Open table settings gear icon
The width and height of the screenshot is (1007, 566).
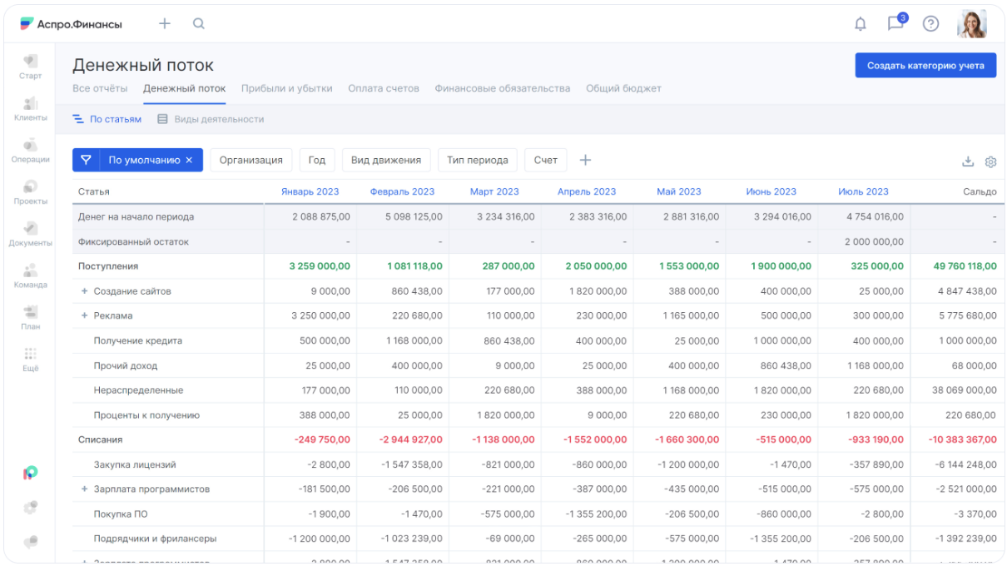pyautogui.click(x=990, y=161)
